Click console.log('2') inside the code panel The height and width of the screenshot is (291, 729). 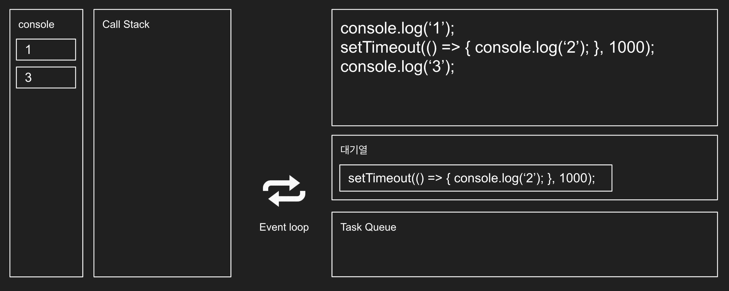[x=532, y=47]
